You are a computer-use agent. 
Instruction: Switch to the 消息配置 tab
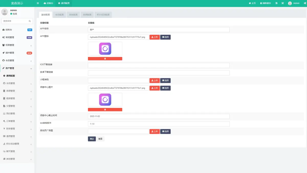click(x=73, y=15)
